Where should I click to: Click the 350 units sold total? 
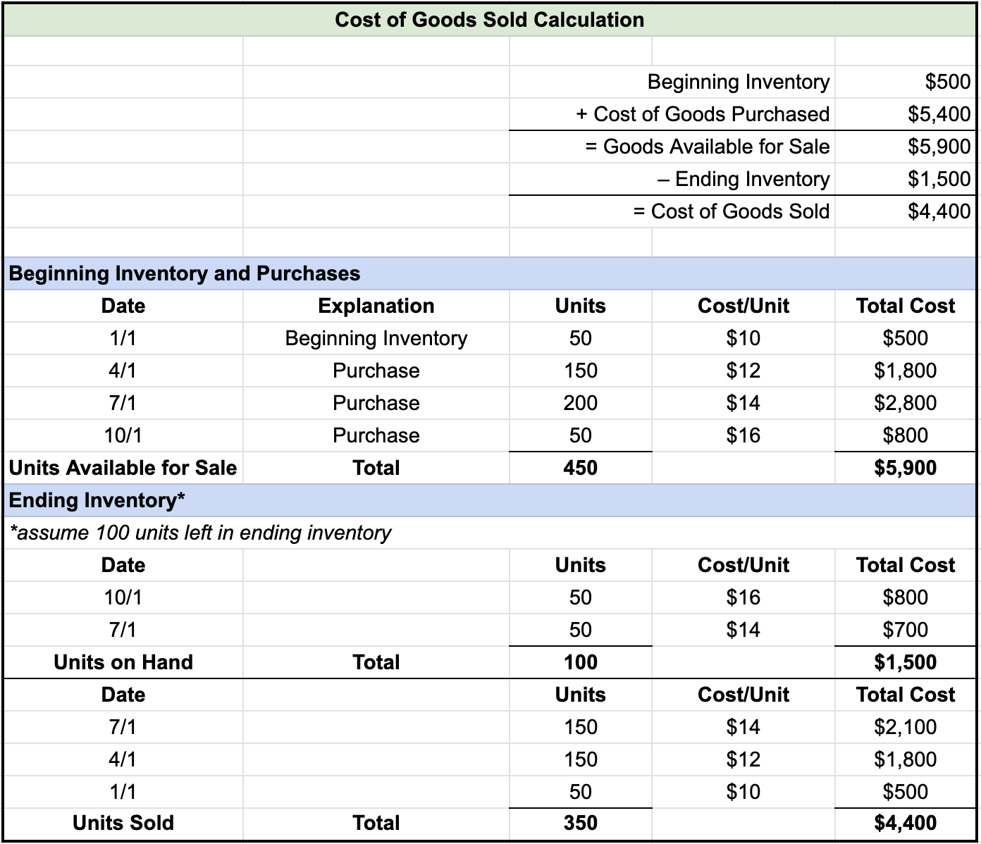pos(581,823)
